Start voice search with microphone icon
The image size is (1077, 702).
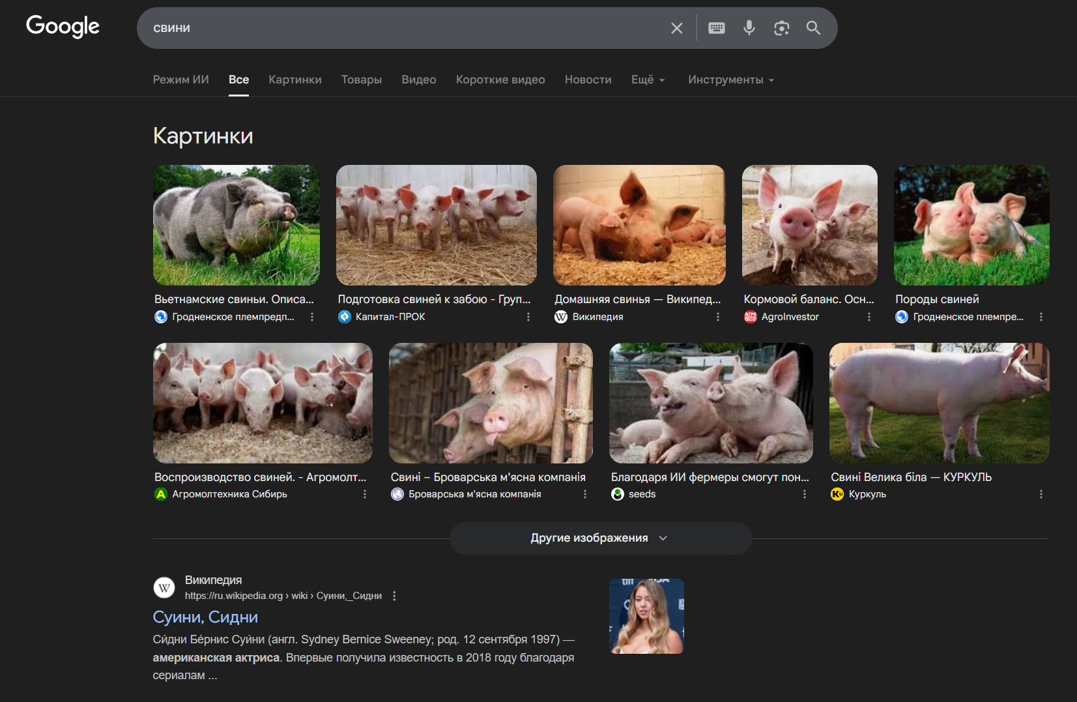749,28
